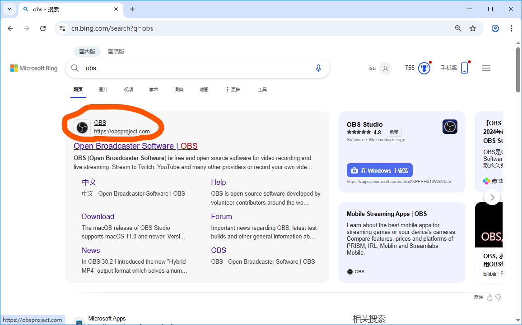Open the 中文 sitelink

click(x=89, y=182)
